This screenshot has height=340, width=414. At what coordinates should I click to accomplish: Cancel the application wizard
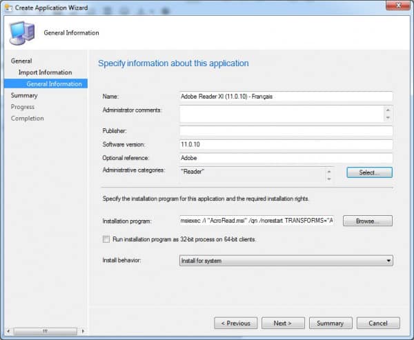click(378, 323)
